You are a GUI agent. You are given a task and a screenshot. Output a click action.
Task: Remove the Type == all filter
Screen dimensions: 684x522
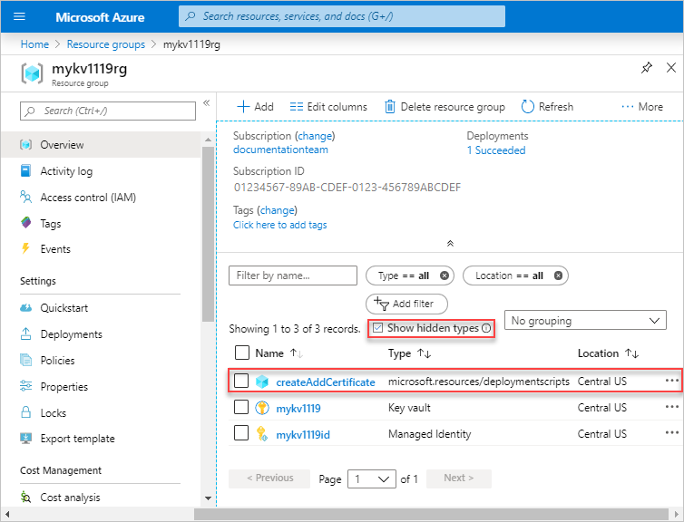(445, 275)
